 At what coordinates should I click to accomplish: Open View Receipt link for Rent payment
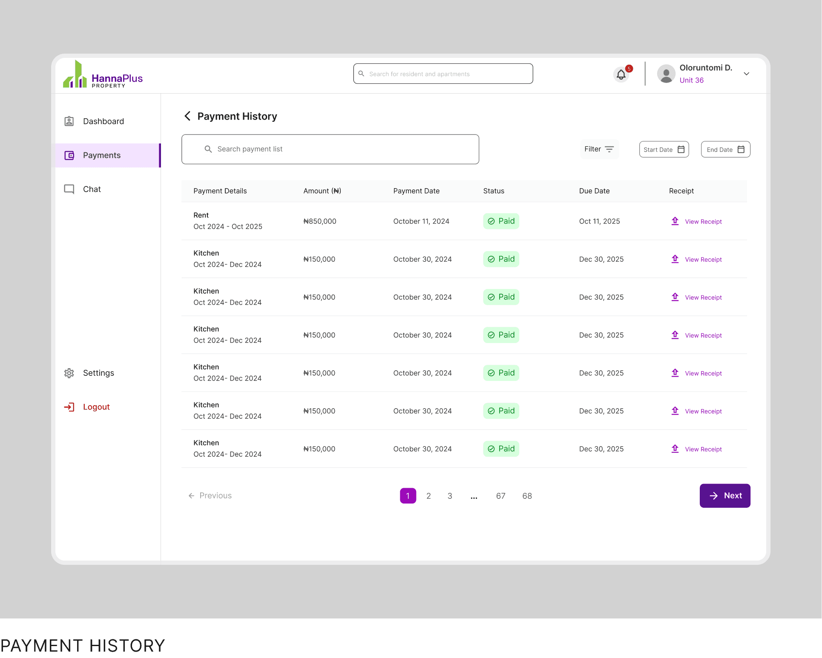[703, 222]
